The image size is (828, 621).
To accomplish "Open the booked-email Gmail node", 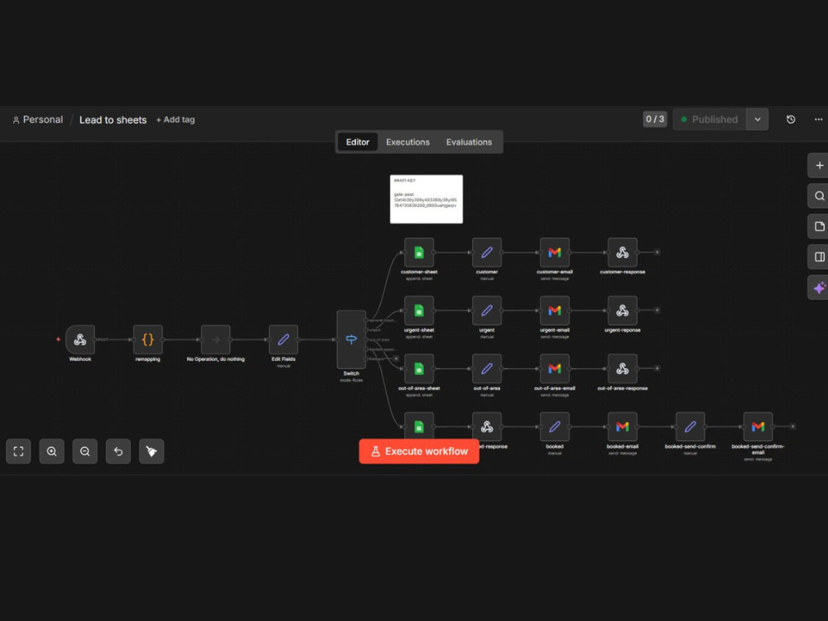I will point(623,426).
